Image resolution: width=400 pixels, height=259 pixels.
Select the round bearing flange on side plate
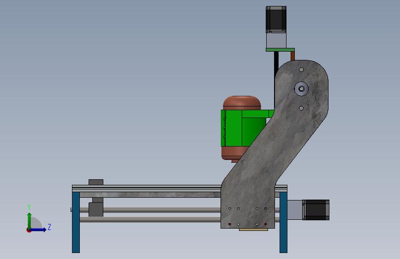(301, 88)
